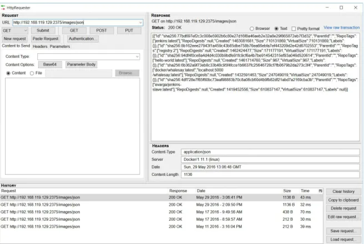Maximize the HttpRequester window
The height and width of the screenshot is (244, 364).
[341, 7]
